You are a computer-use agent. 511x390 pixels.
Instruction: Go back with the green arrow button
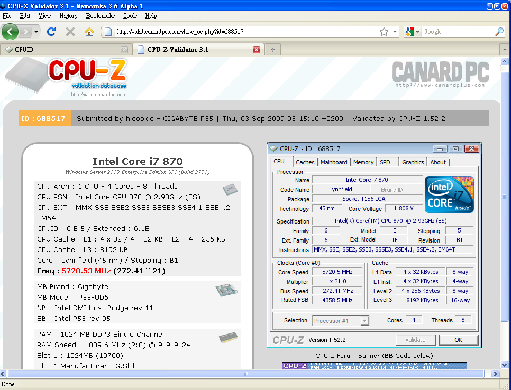10,32
